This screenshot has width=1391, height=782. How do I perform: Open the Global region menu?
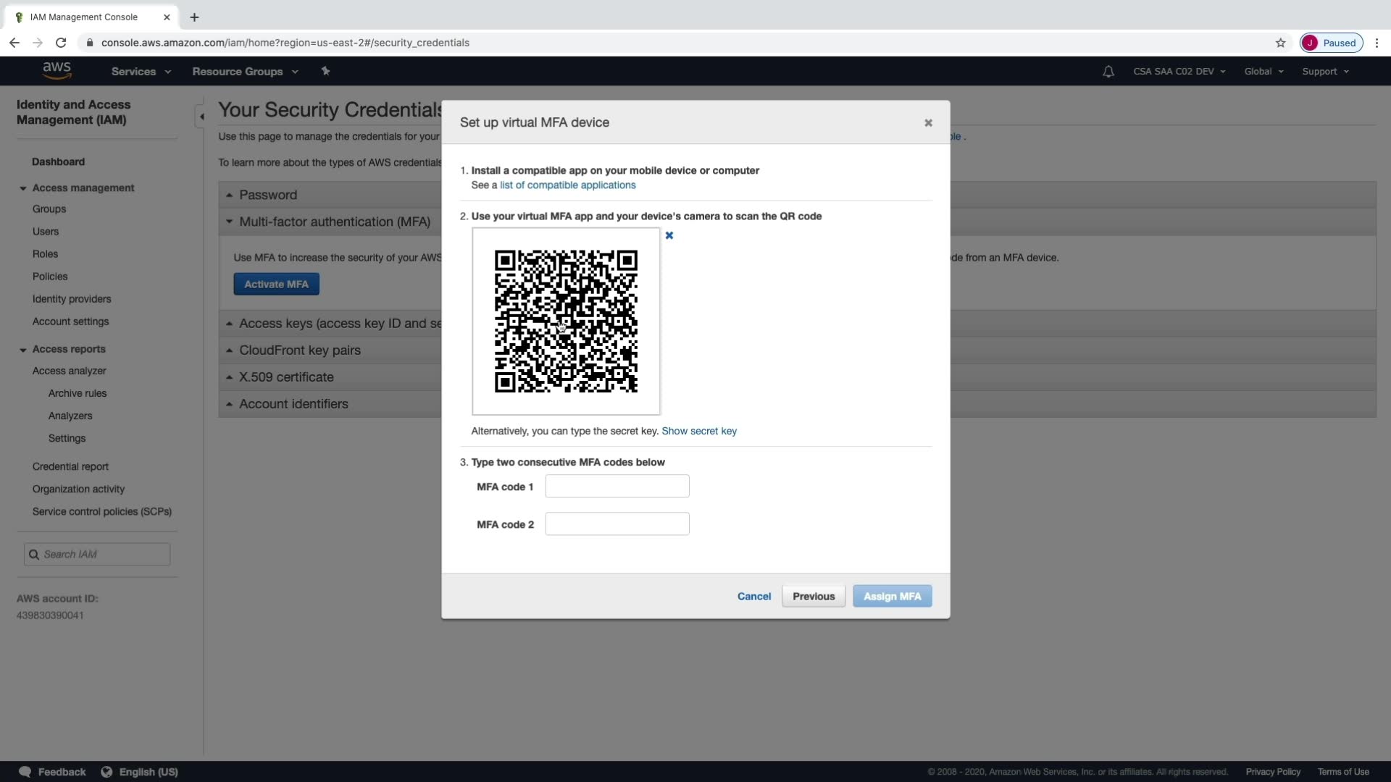coord(1263,71)
